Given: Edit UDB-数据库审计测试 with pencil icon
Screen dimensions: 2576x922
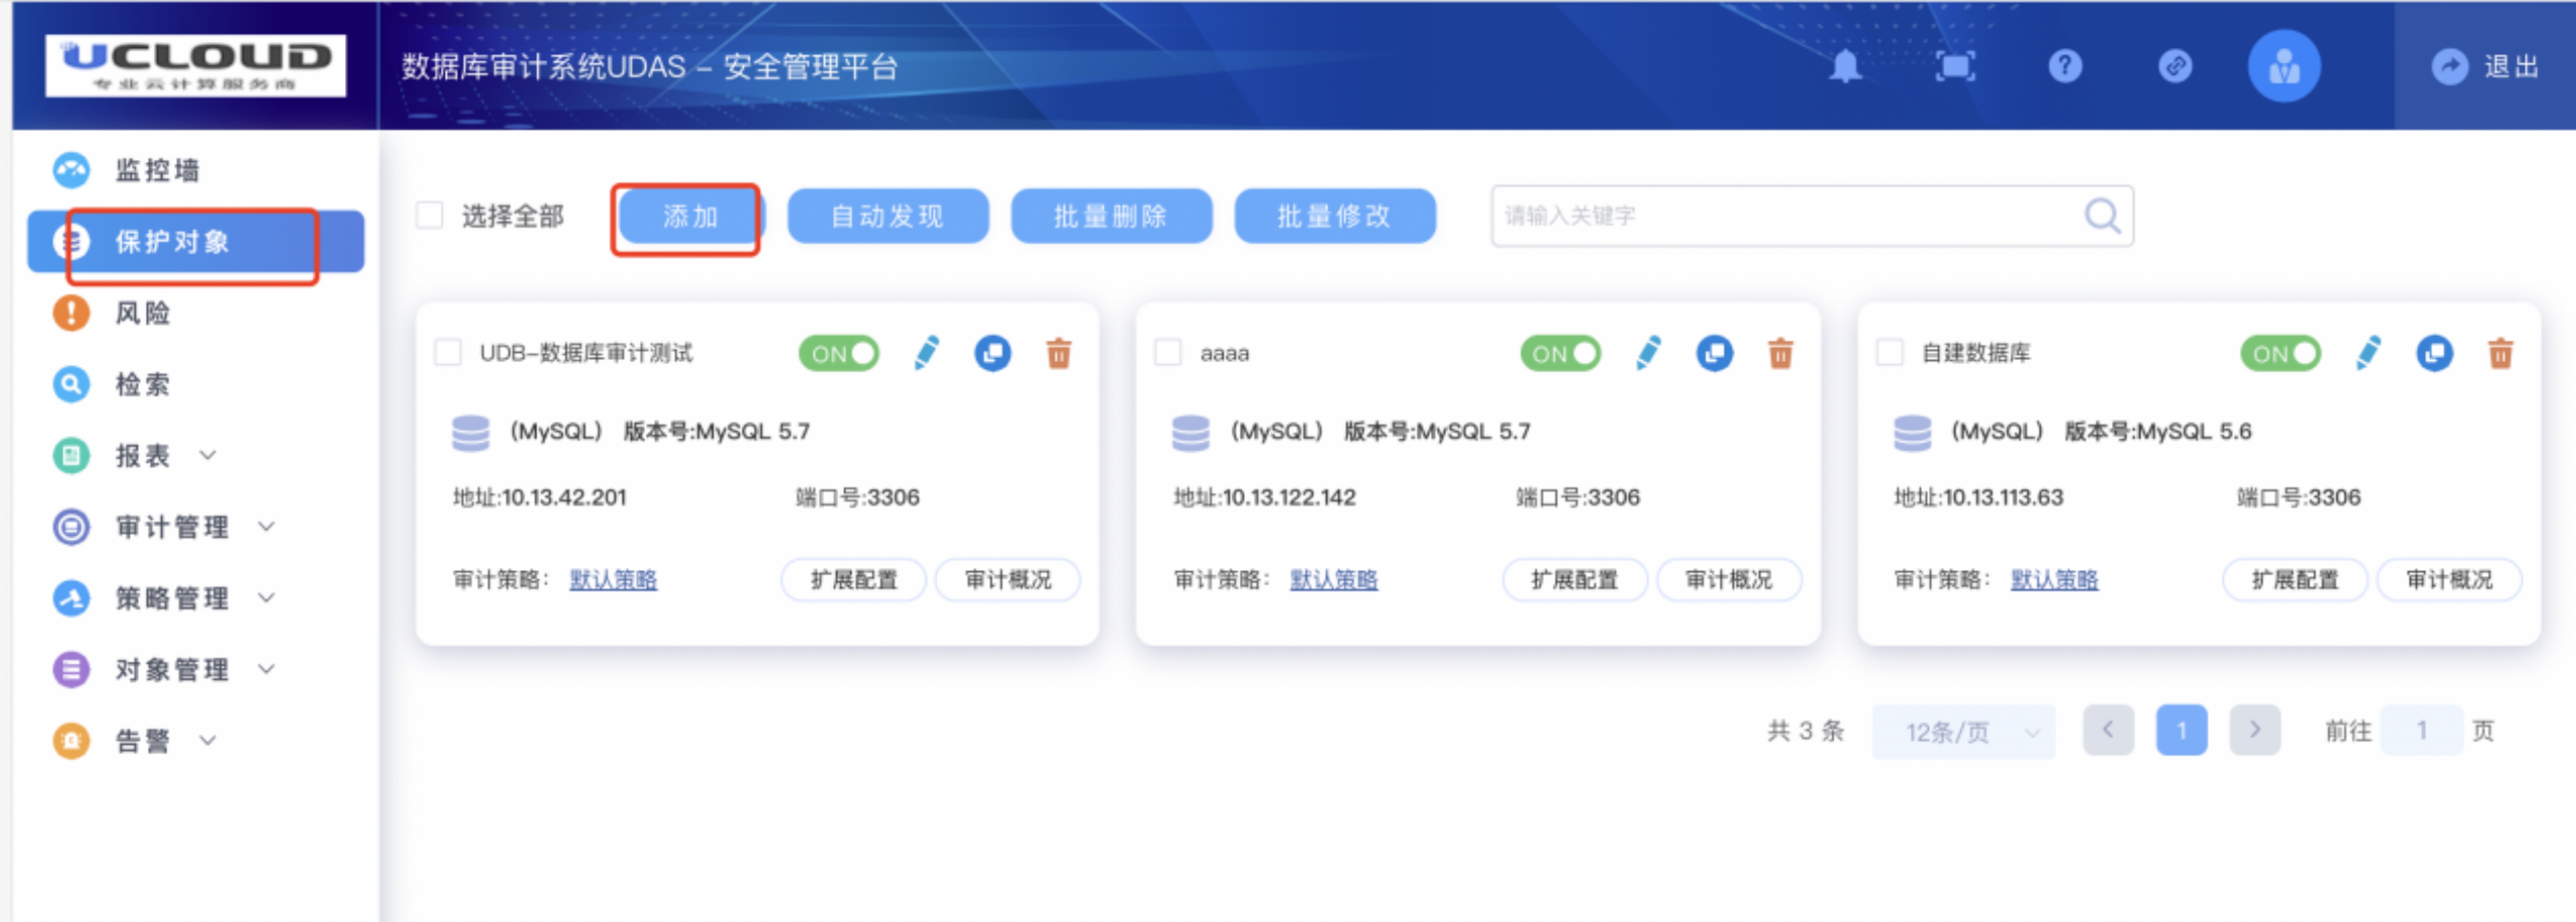Looking at the screenshot, I should 927,352.
